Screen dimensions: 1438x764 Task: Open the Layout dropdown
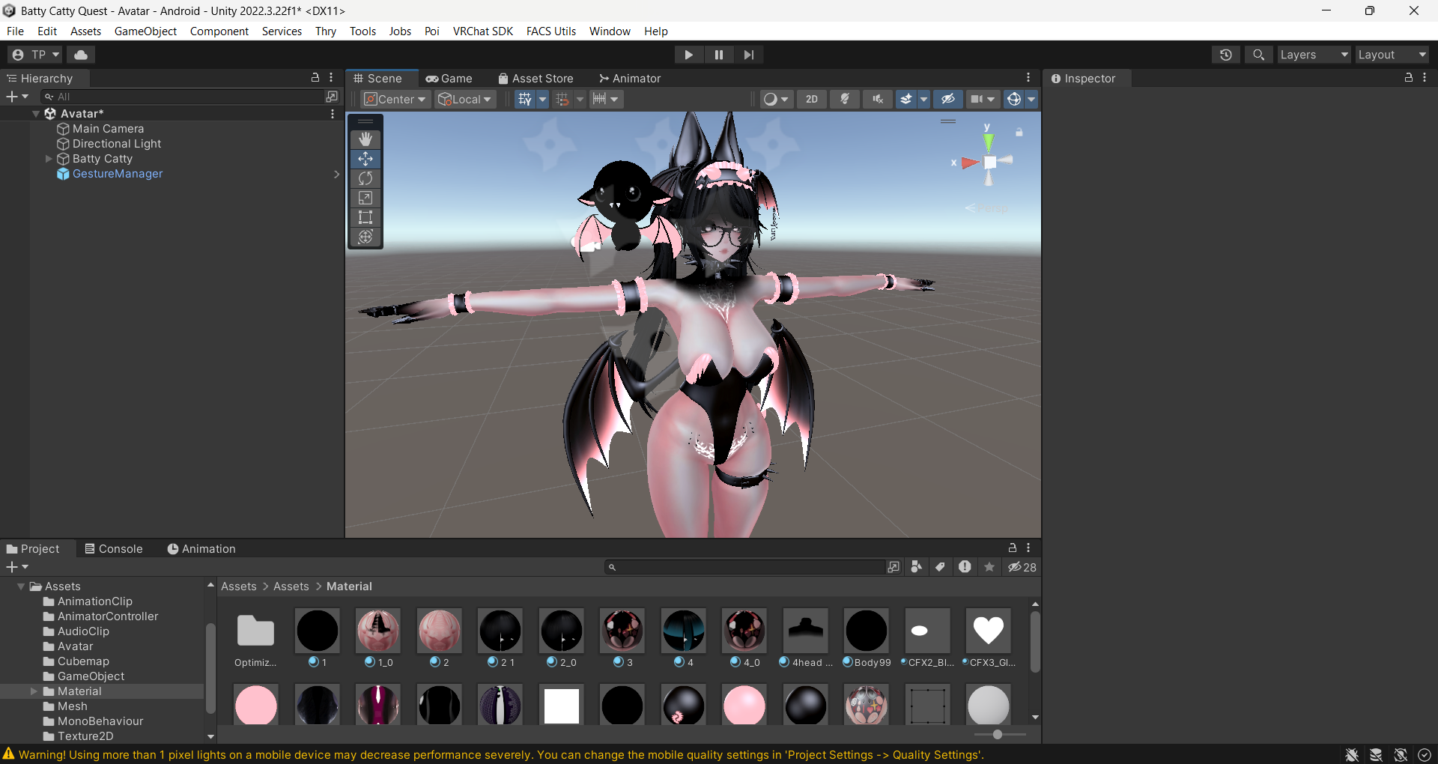[x=1392, y=55]
